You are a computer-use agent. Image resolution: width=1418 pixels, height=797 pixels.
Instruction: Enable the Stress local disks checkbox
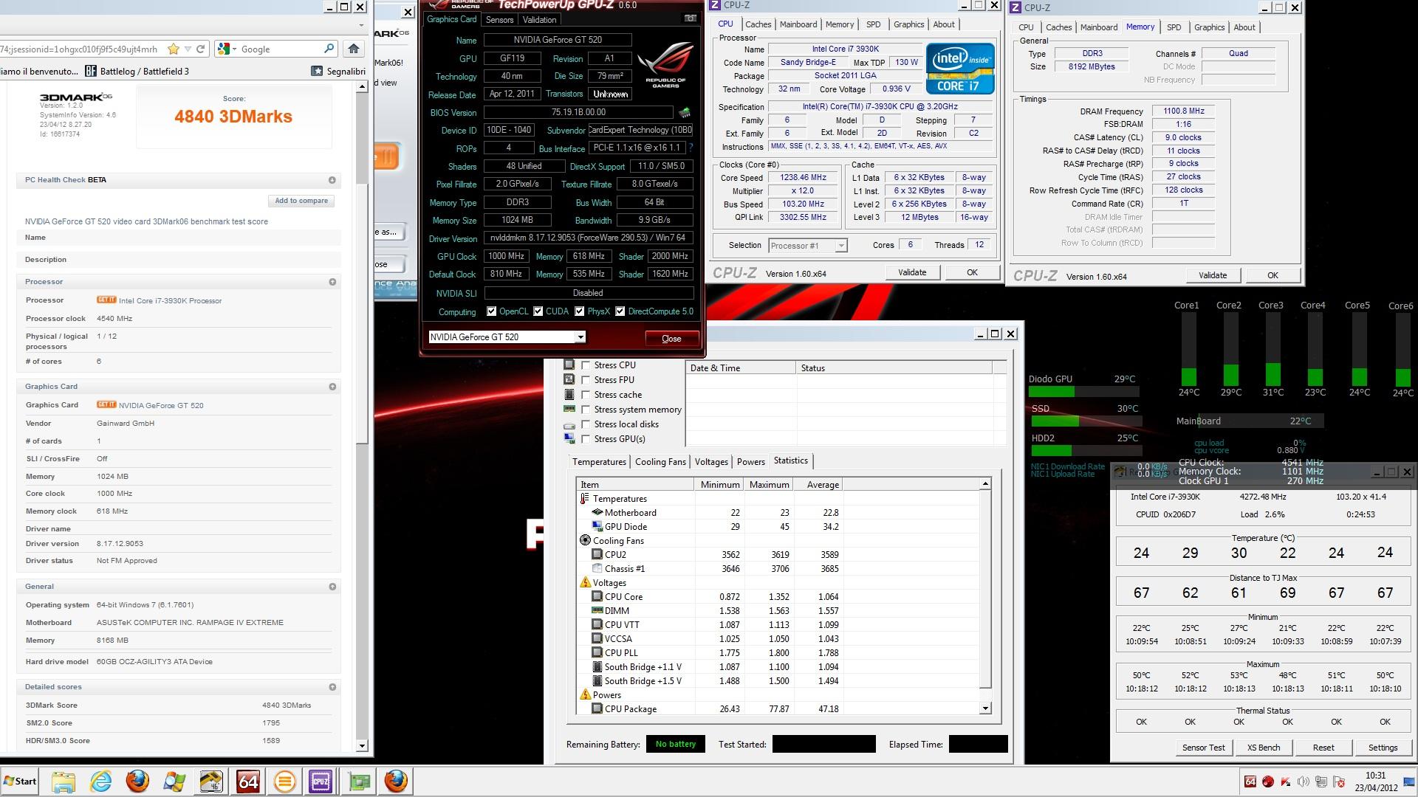point(586,424)
